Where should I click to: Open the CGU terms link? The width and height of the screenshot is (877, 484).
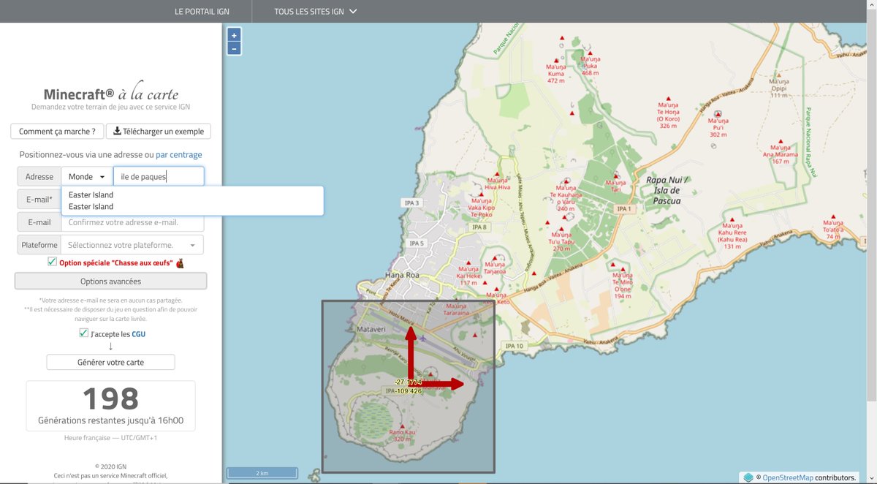[138, 334]
